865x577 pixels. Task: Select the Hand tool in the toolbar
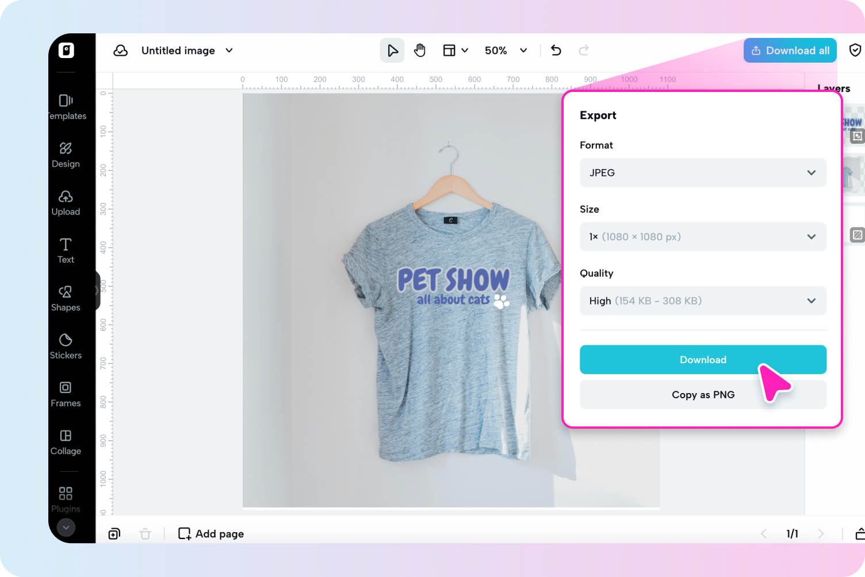pos(420,50)
